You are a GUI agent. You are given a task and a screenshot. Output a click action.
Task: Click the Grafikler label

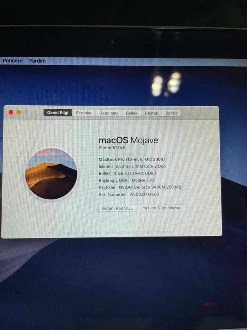click(x=107, y=187)
